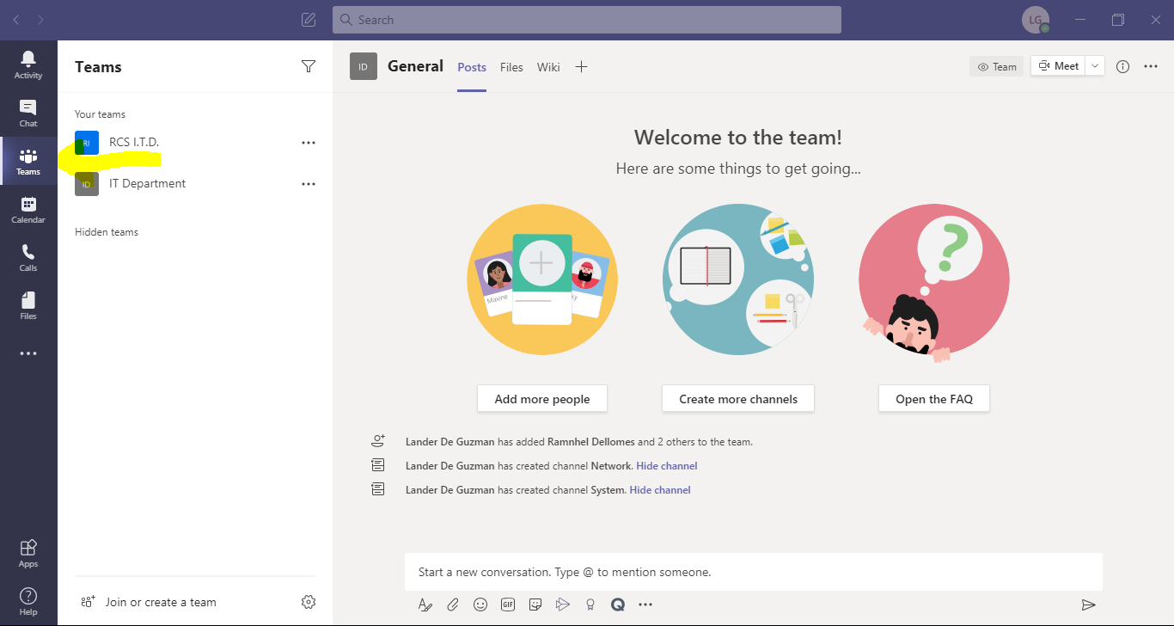Screen dimensions: 1174x626
Task: Click the new conversation message box
Action: [754, 572]
